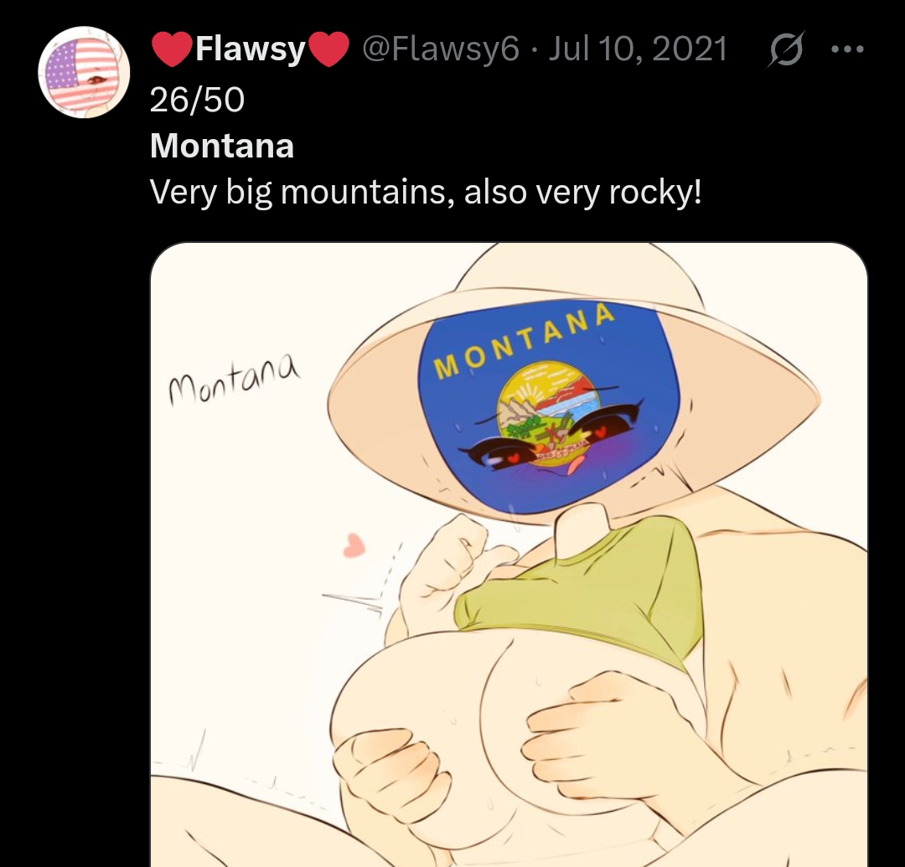This screenshot has width=905, height=867.
Task: Click the red heart before Flawsy name
Action: [x=172, y=48]
